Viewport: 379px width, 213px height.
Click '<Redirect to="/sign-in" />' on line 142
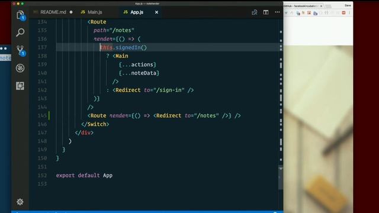point(153,90)
